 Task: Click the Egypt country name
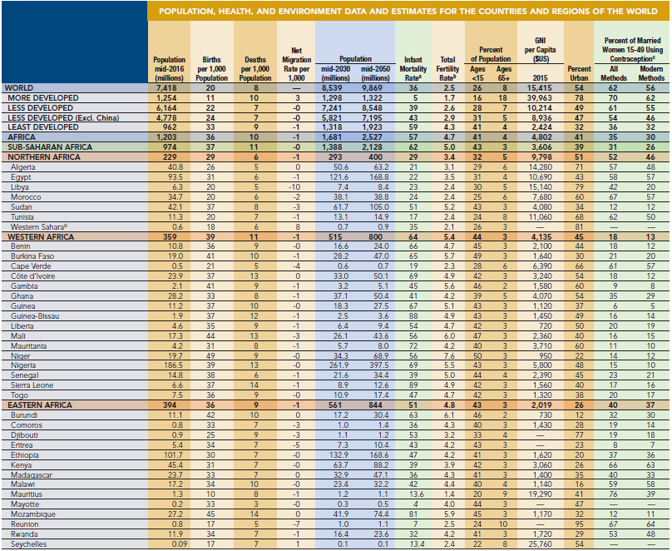click(x=22, y=177)
